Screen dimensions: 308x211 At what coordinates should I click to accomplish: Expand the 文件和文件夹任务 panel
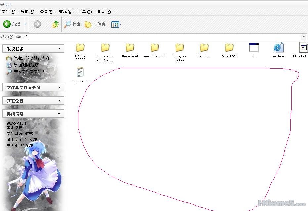pos(59,87)
